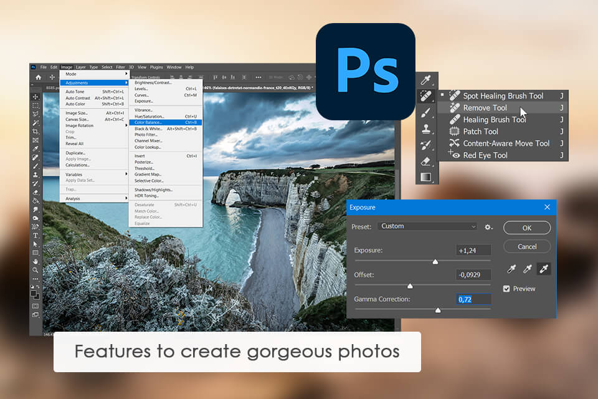Toggle the Preview checkbox in Exposure dialog
Screen dimensions: 598x399
(x=506, y=289)
